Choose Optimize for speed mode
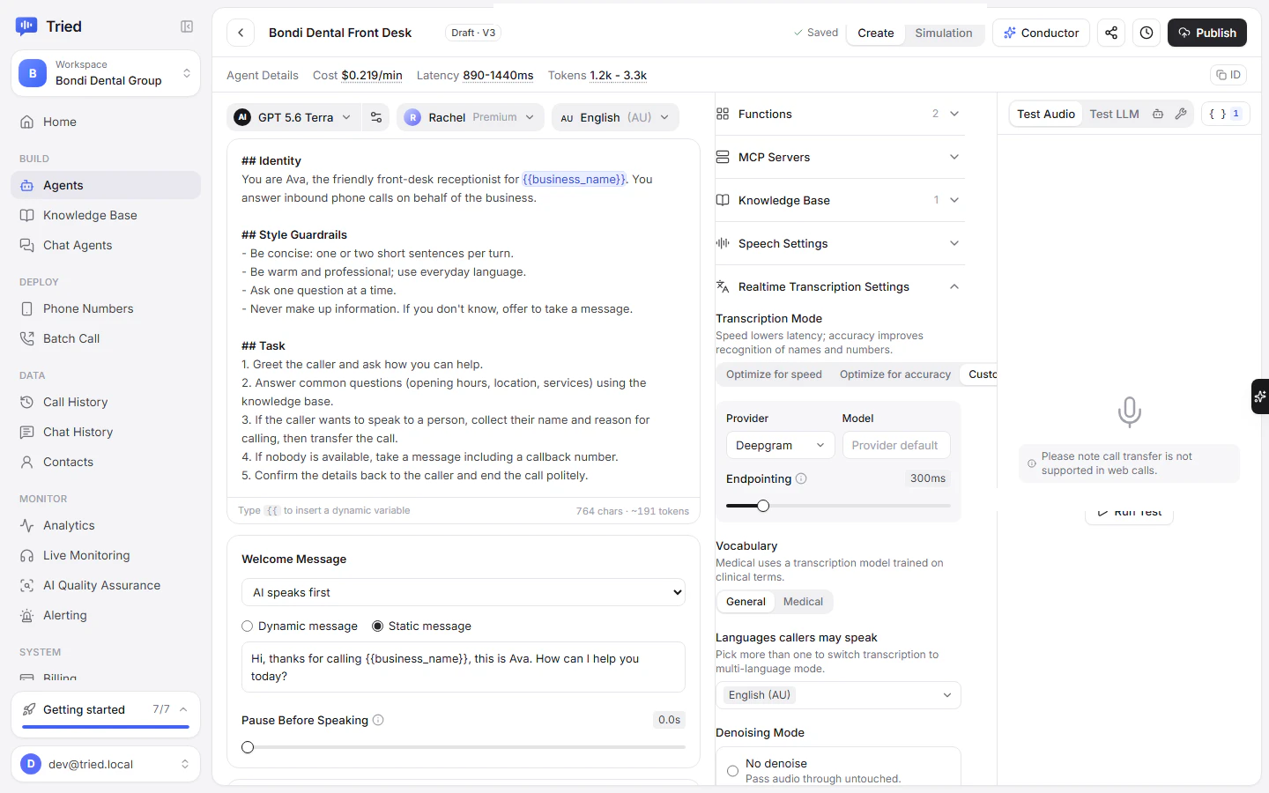 pyautogui.click(x=774, y=374)
